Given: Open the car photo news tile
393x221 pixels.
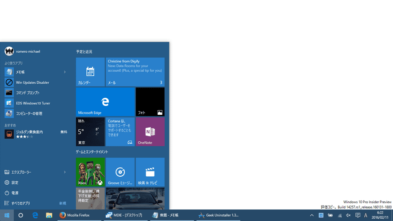Looking at the screenshot, I should pyautogui.click(x=135, y=198).
